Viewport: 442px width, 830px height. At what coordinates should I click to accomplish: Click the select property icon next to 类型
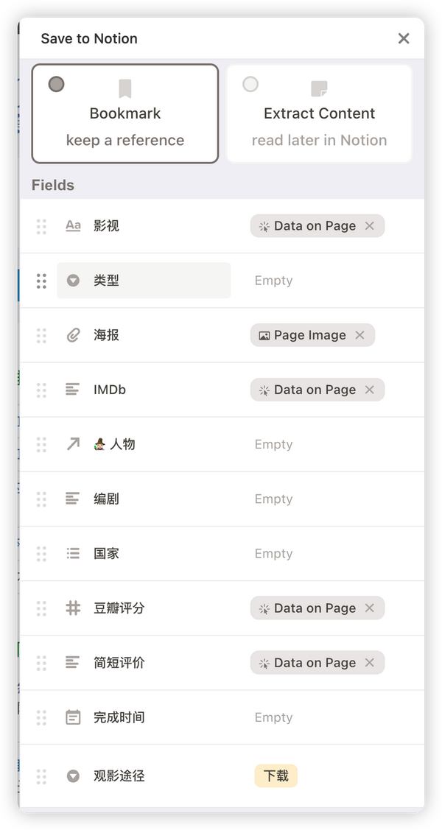click(73, 280)
